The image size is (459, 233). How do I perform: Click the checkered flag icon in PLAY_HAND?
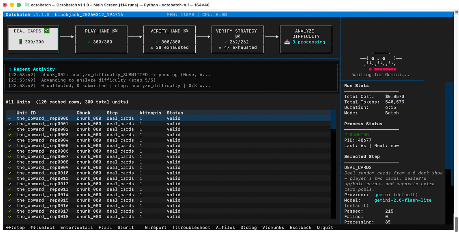115,31
